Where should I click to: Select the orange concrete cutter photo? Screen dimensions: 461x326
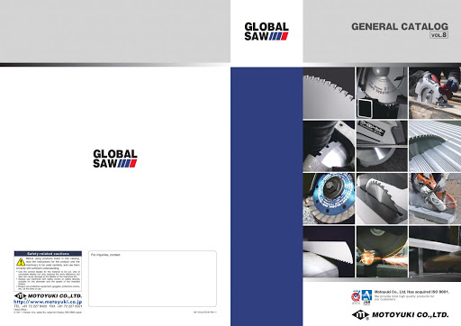coord(435,198)
